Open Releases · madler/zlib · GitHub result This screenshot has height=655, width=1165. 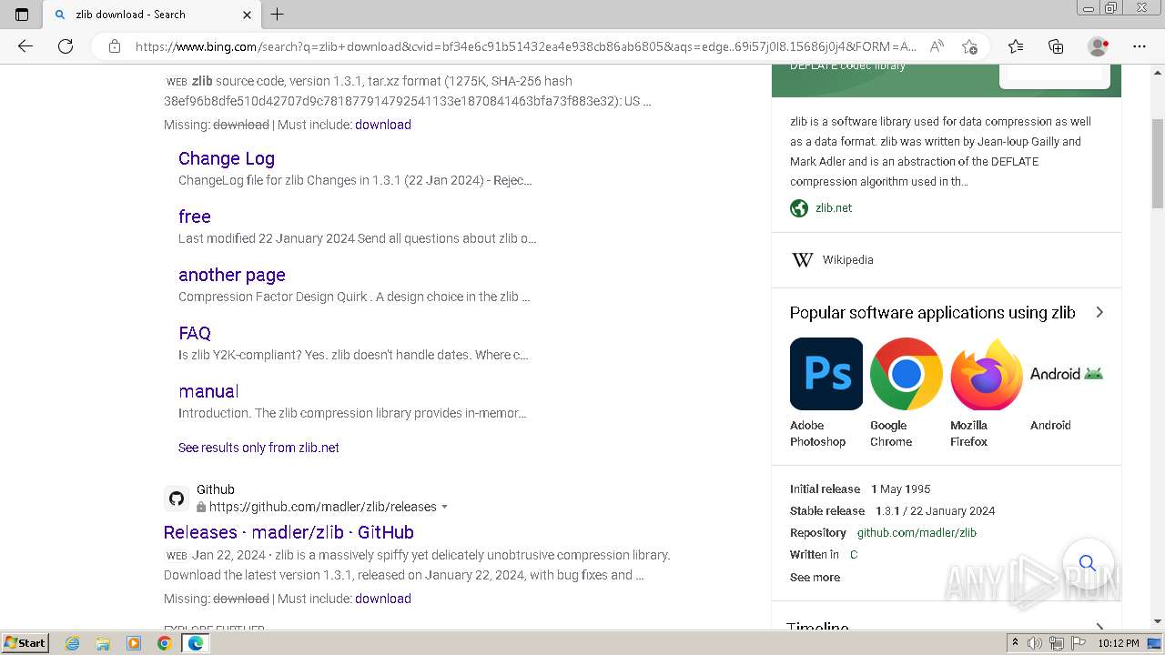(289, 532)
